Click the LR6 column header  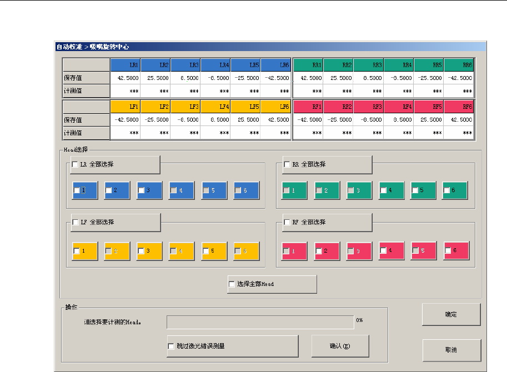276,65
